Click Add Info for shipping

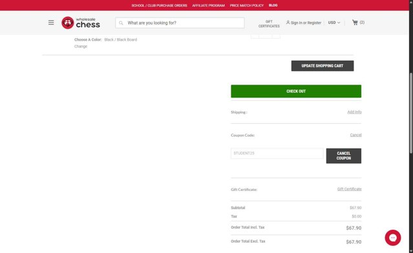[354, 112]
